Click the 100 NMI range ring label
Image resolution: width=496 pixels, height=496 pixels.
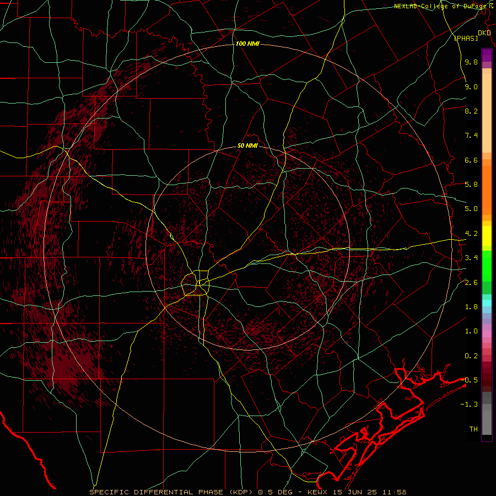point(247,44)
